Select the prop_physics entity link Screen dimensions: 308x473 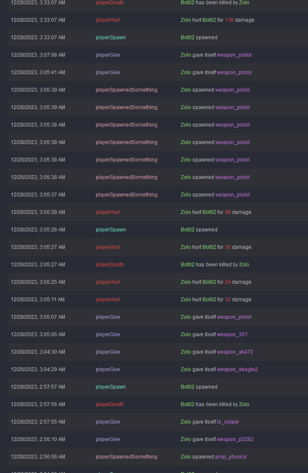231,457
